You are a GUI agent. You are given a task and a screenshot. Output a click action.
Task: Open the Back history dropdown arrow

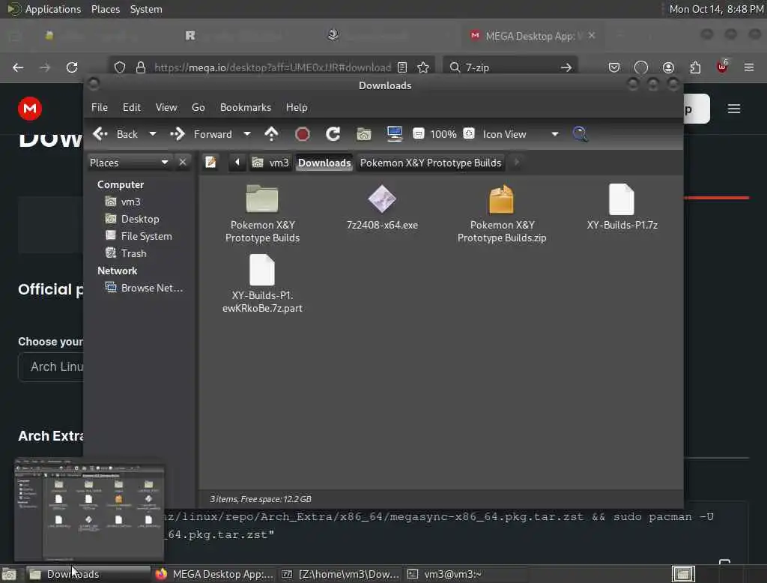(153, 133)
